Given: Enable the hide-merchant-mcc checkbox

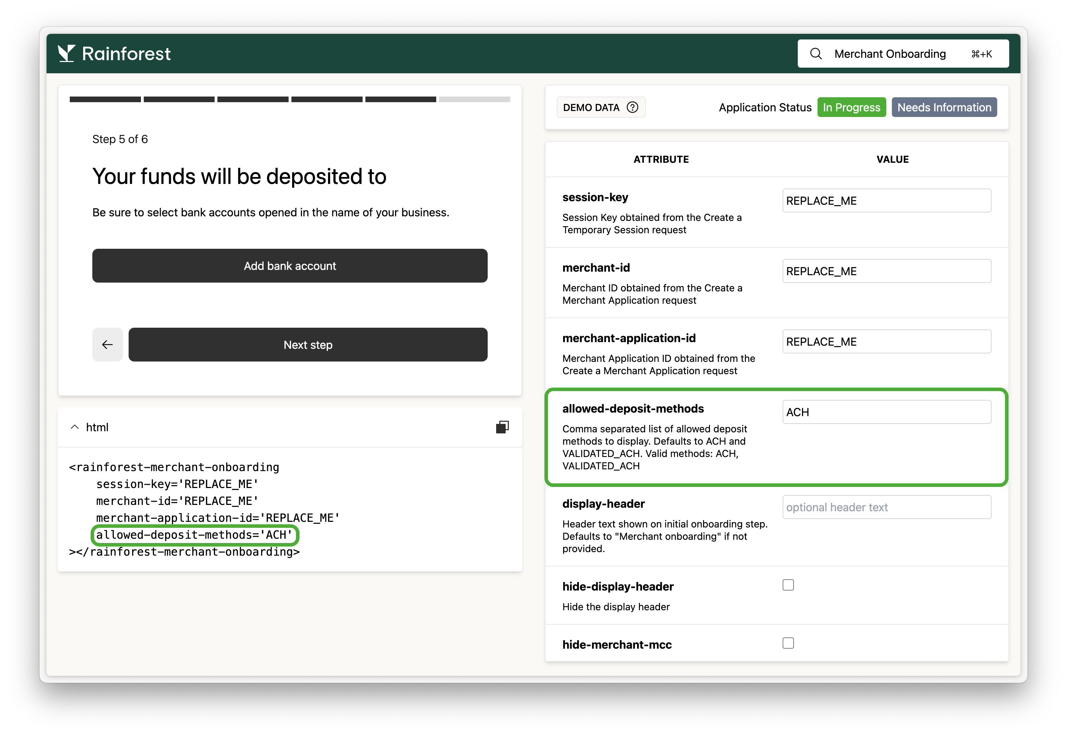Looking at the screenshot, I should (788, 643).
